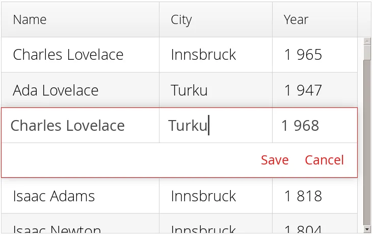Screen dimensions: 373x235
Task: Click the scrollbar up arrow
Action: click(367, 41)
